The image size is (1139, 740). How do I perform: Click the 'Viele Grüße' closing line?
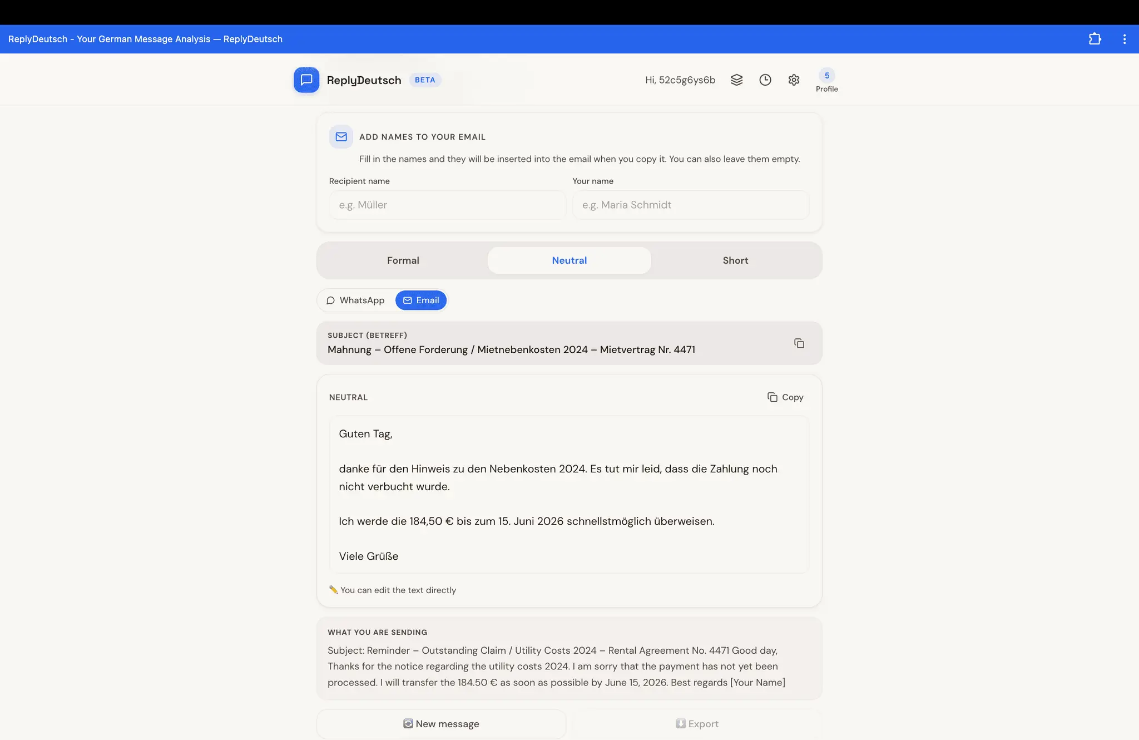tap(368, 556)
